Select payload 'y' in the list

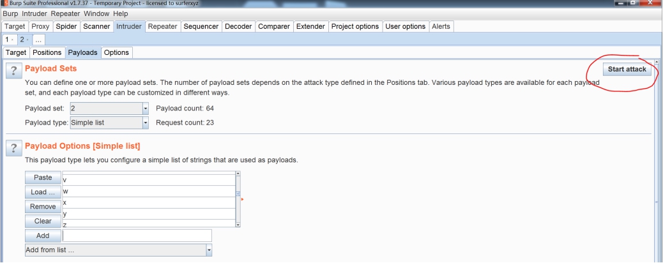pos(149,214)
